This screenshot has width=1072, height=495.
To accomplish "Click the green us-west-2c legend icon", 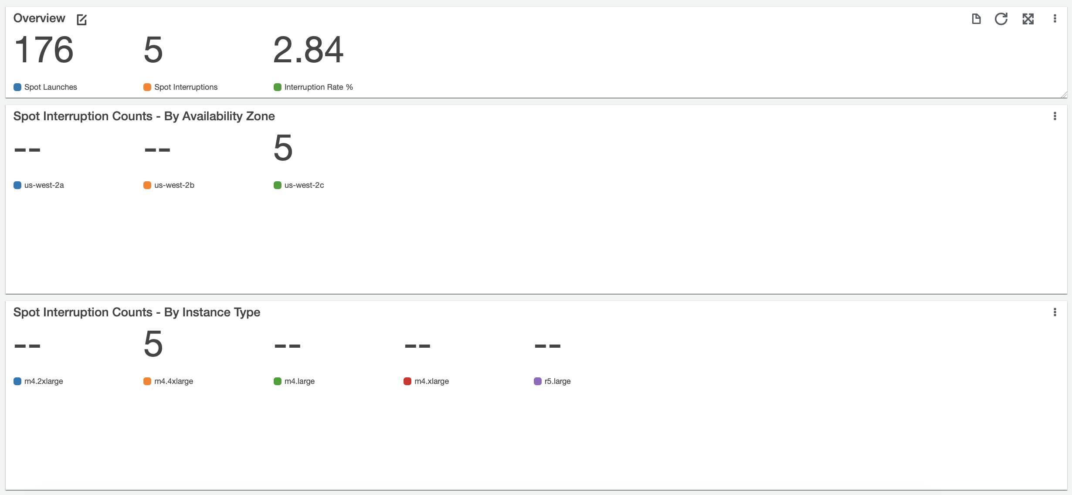I will tap(277, 185).
